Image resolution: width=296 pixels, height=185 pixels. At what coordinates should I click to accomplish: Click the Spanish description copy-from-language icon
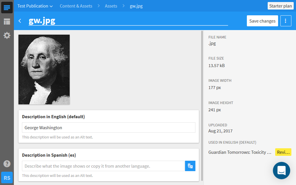click(x=190, y=166)
